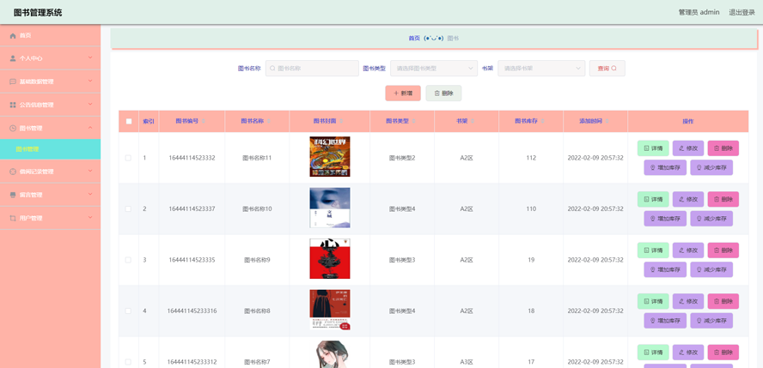Click the 查询 search button
The image size is (763, 368).
607,69
